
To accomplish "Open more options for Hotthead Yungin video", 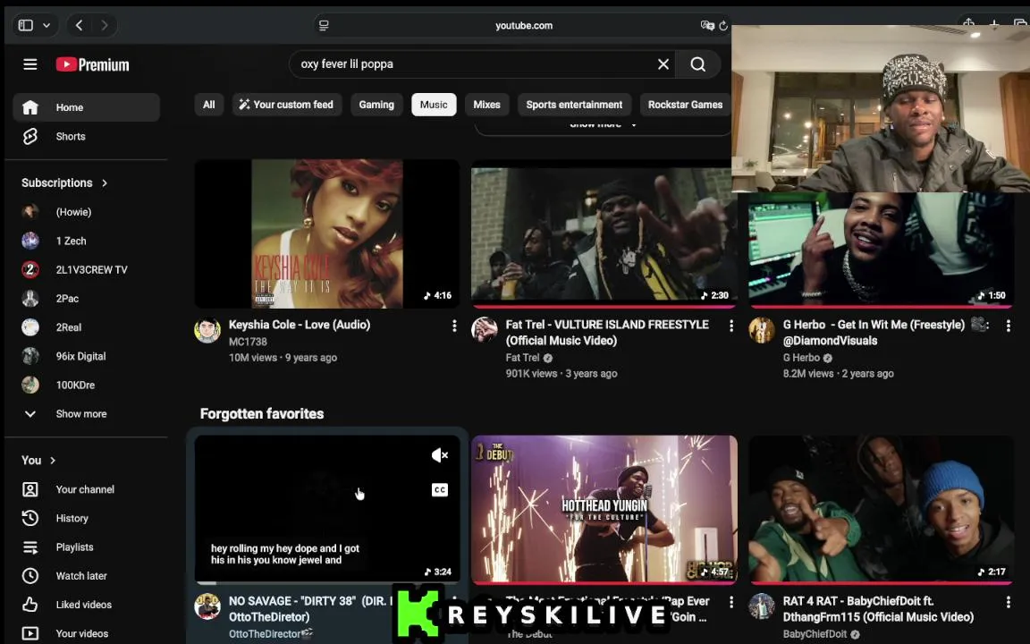I will [731, 603].
